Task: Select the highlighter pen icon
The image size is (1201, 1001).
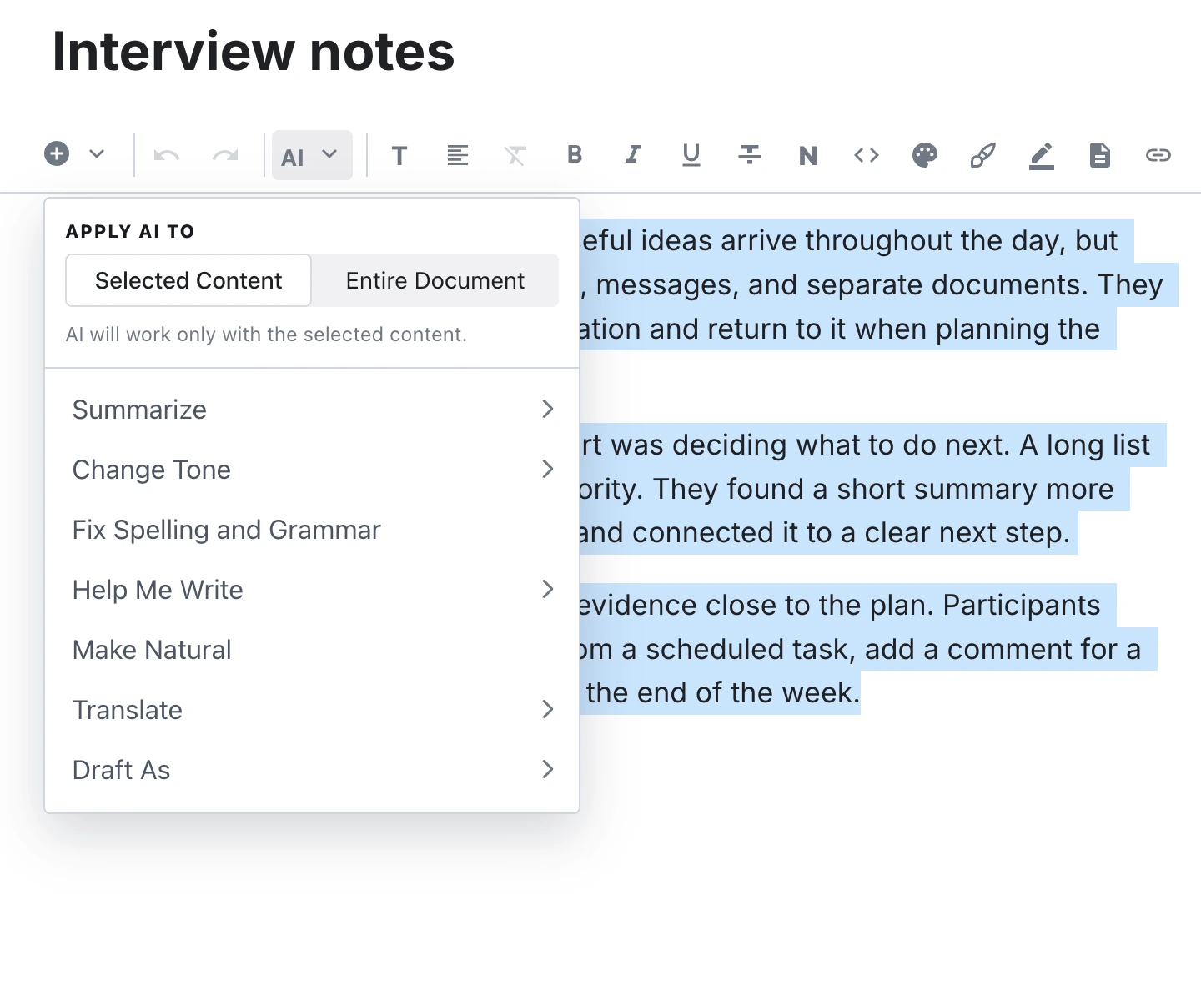Action: tap(1042, 155)
